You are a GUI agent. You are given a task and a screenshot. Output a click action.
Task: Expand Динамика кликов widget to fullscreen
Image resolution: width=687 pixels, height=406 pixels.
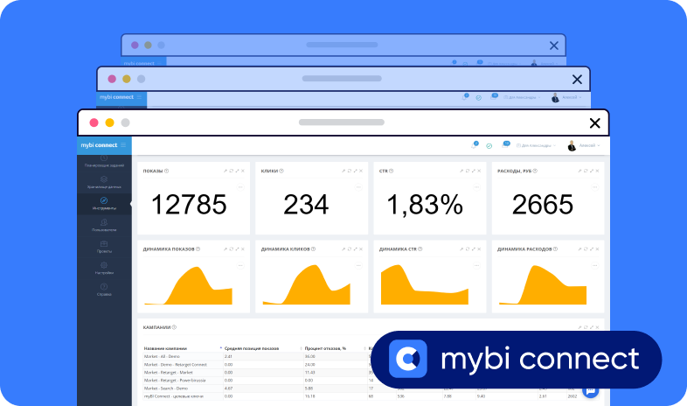pyautogui.click(x=356, y=249)
